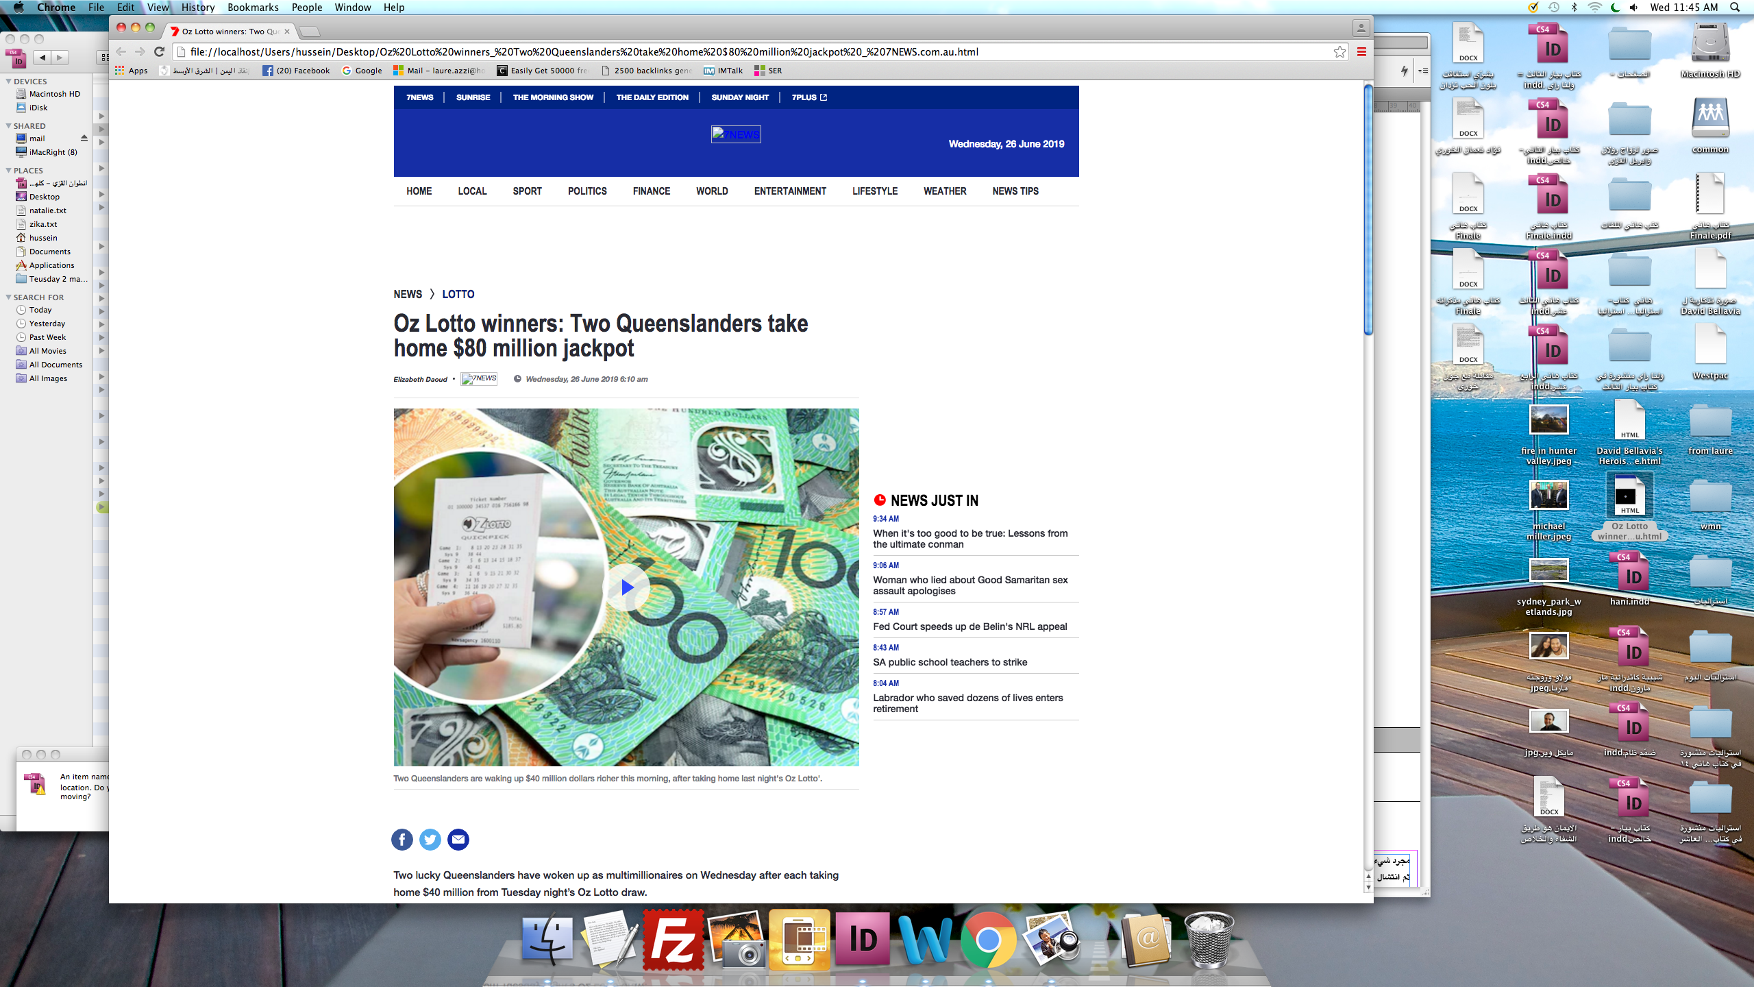Click the Twitter share icon
Viewport: 1754px width, 987px height.
tap(430, 839)
